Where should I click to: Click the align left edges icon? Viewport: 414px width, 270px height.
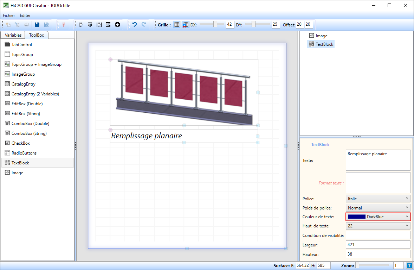81,25
